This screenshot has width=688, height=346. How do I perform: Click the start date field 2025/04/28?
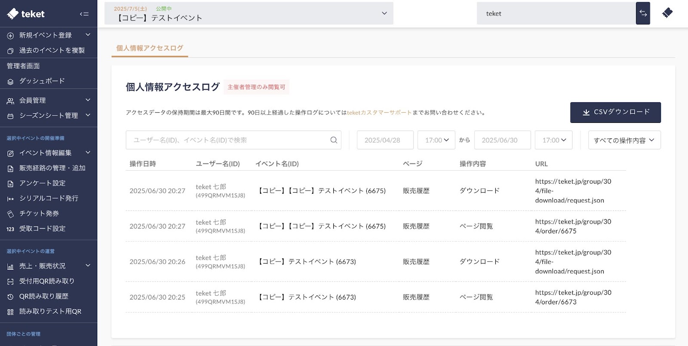385,140
